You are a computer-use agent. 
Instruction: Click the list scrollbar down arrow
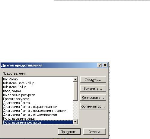point(75,122)
